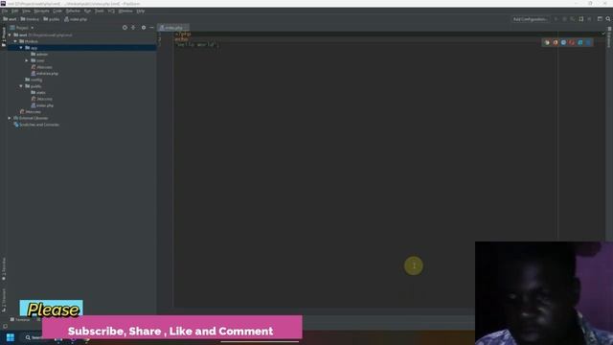Collapse the public folder arrow
The width and height of the screenshot is (613, 345).
(21, 86)
